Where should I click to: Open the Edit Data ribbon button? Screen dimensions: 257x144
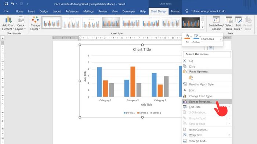238,23
